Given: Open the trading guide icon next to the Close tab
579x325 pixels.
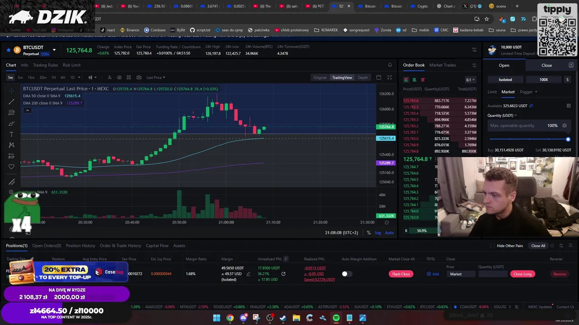Looking at the screenshot, I should 571,65.
